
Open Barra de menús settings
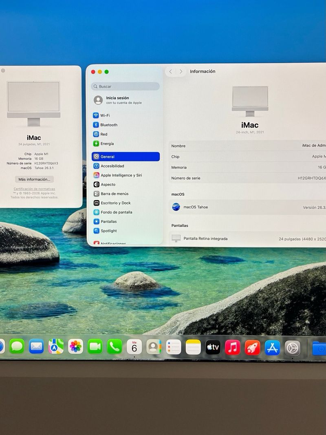pyautogui.click(x=126, y=194)
